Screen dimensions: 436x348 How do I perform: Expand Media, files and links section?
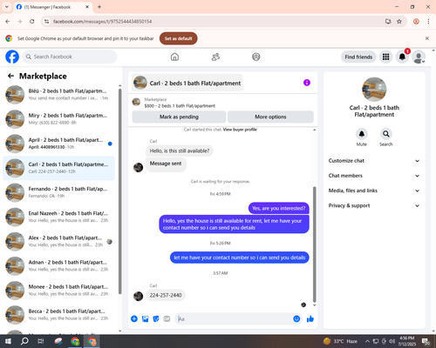[x=374, y=191]
